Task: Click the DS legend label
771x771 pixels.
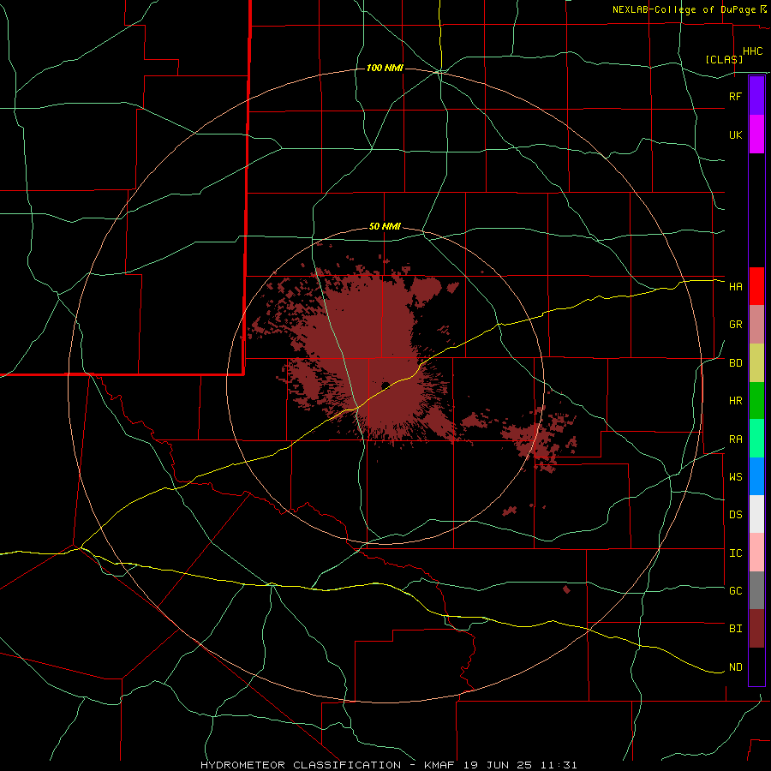Action: point(735,514)
